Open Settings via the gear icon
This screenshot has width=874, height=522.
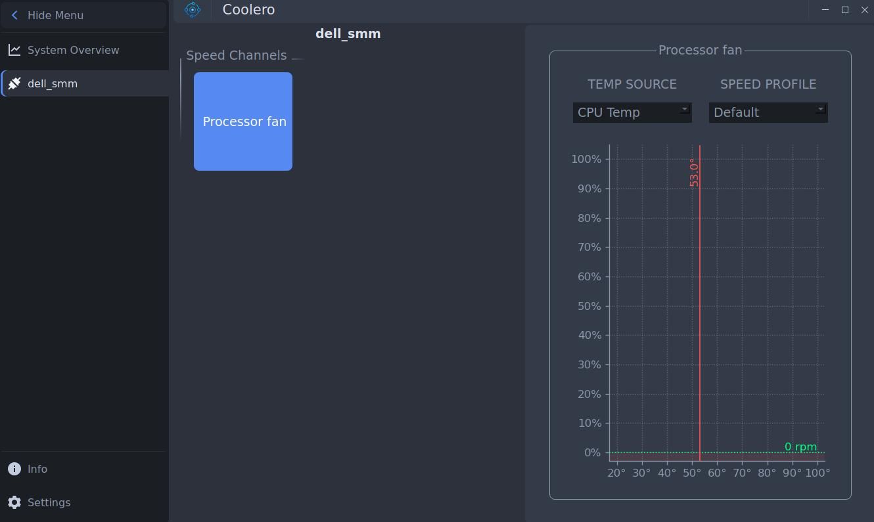[x=14, y=502]
